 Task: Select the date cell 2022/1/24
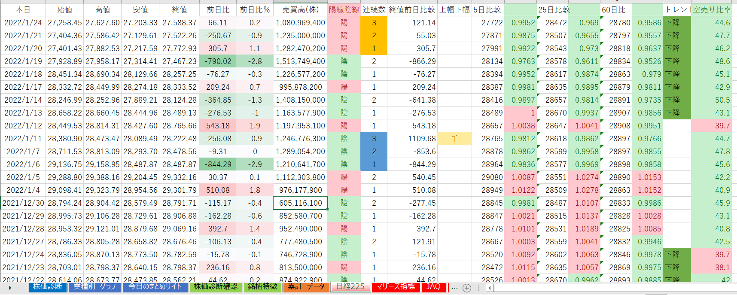click(23, 23)
